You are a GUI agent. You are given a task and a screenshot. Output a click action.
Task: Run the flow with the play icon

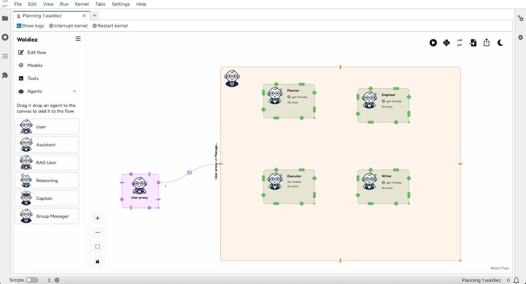pyautogui.click(x=433, y=42)
